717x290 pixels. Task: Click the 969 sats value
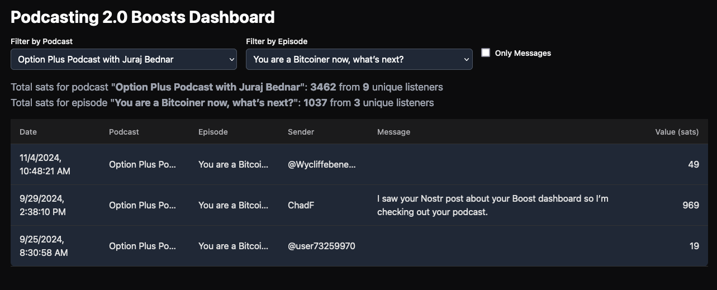691,205
